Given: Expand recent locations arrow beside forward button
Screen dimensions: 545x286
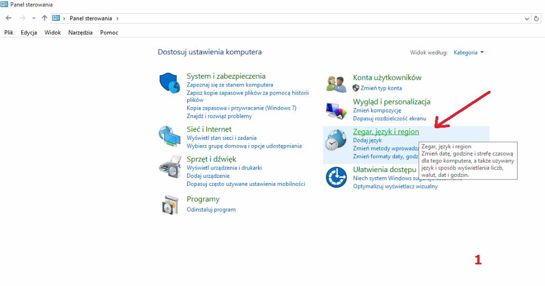Looking at the screenshot, I should [x=34, y=18].
